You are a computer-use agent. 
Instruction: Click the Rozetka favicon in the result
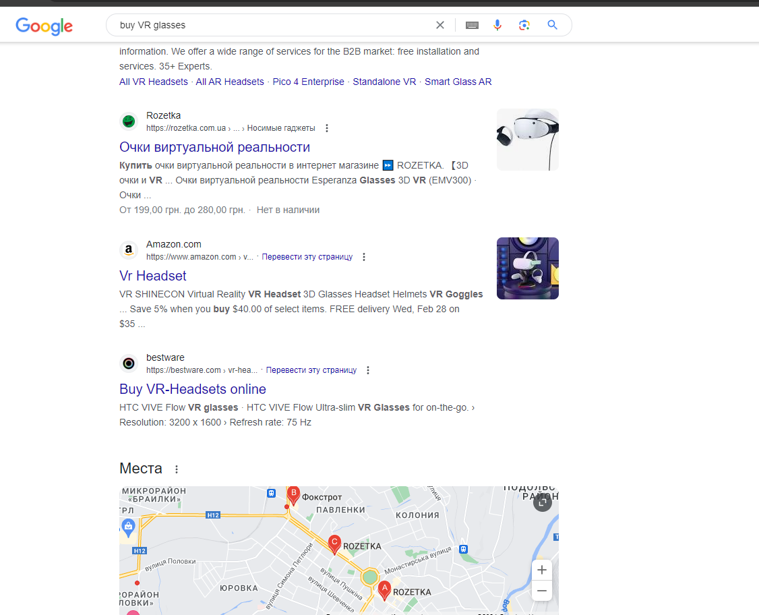tap(129, 121)
